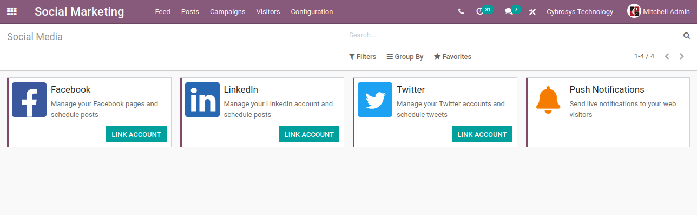This screenshot has height=215, width=697.
Task: Click the search magnifier icon
Action: 686,36
